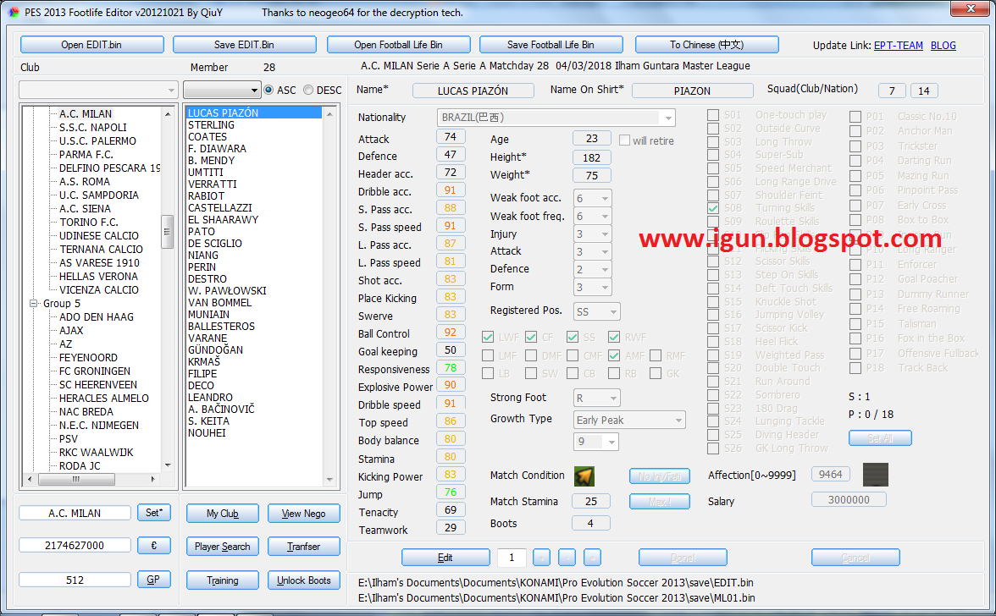
Task: Click the dark Affection image box
Action: click(876, 475)
